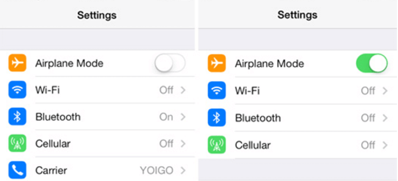
Task: Disable the green Airplane Mode toggle
Action: 372,64
